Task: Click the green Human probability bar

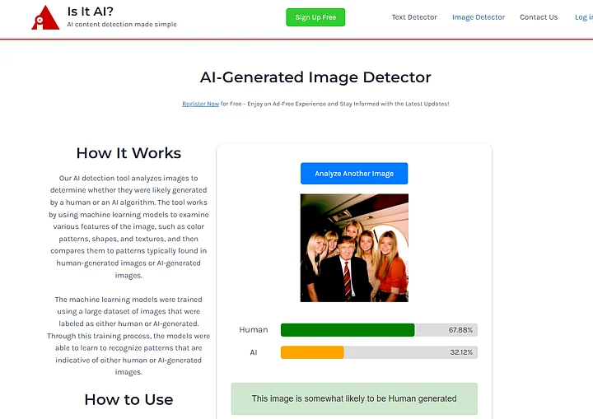Action: 347,330
